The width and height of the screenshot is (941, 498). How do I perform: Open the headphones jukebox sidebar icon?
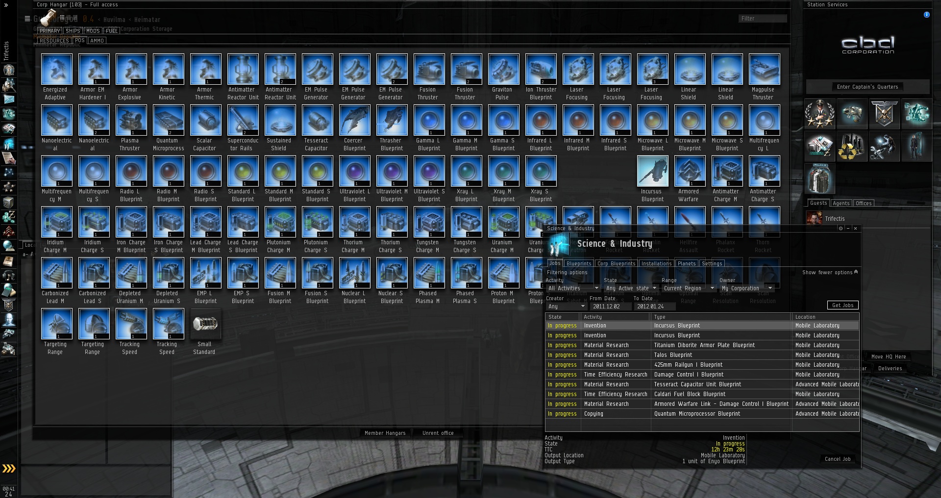pos(9,276)
